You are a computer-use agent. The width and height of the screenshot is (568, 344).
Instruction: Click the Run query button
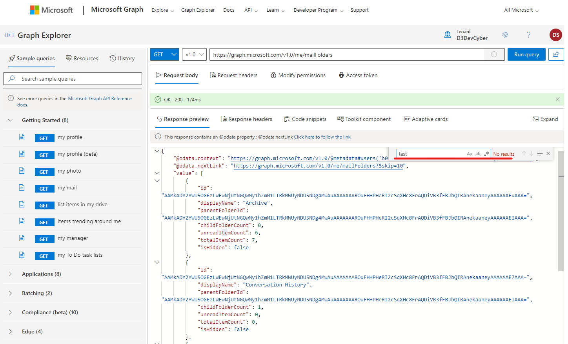click(x=526, y=54)
